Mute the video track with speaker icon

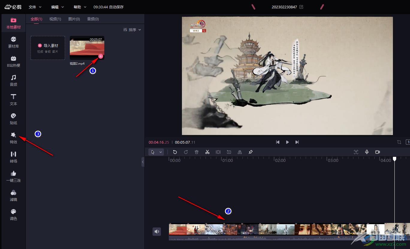coord(157,232)
